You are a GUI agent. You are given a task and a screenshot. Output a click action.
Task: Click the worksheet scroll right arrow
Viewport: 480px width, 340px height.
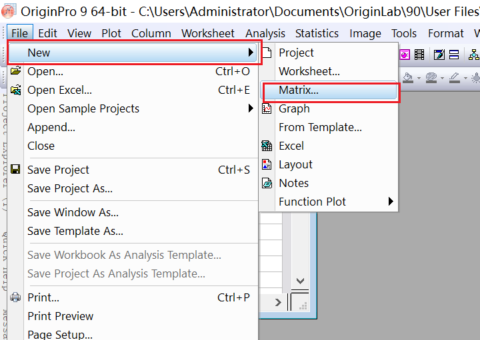click(x=277, y=303)
